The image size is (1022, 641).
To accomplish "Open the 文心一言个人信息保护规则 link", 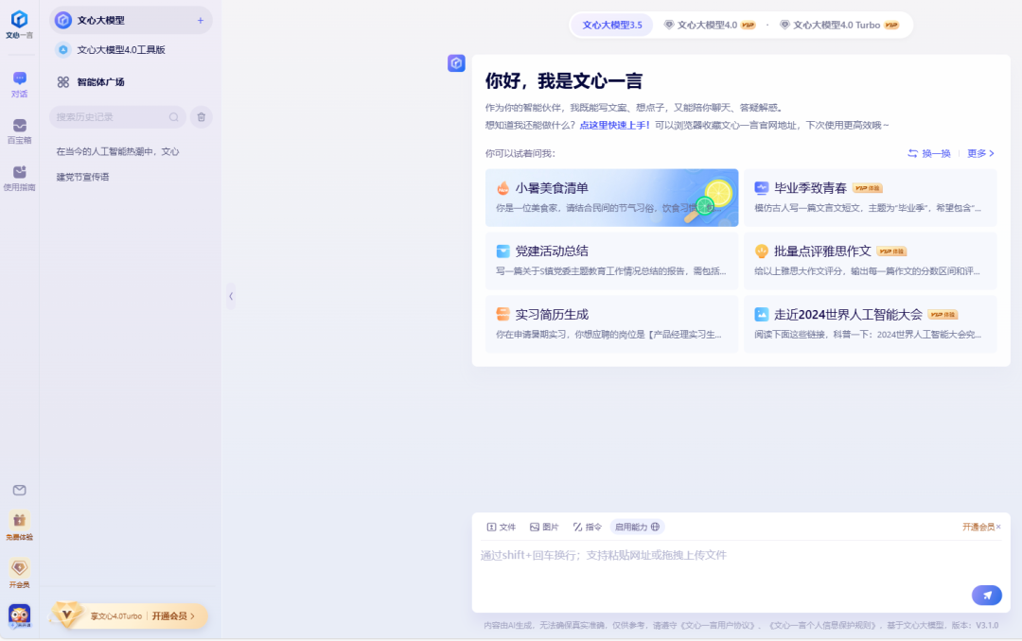I will pos(822,625).
